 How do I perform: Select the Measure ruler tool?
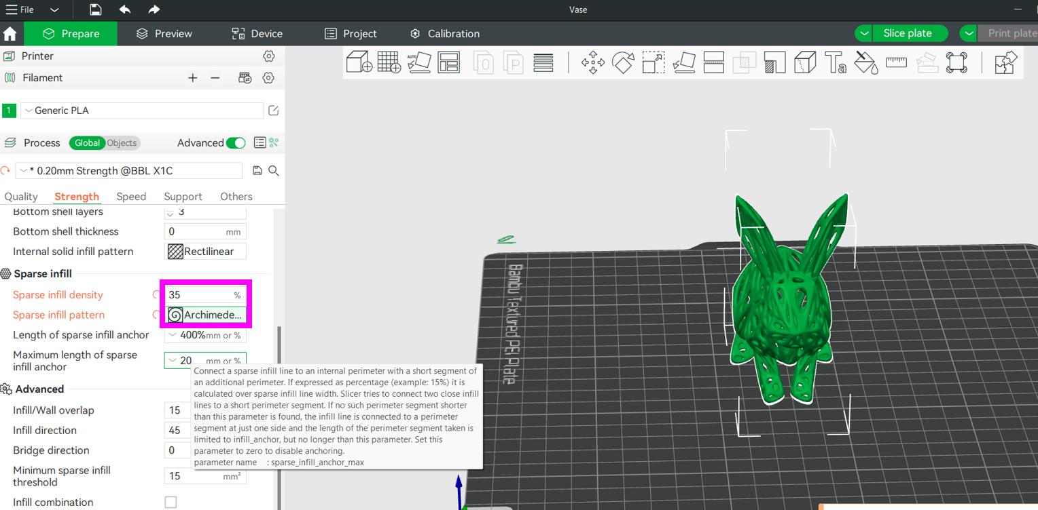tap(896, 62)
